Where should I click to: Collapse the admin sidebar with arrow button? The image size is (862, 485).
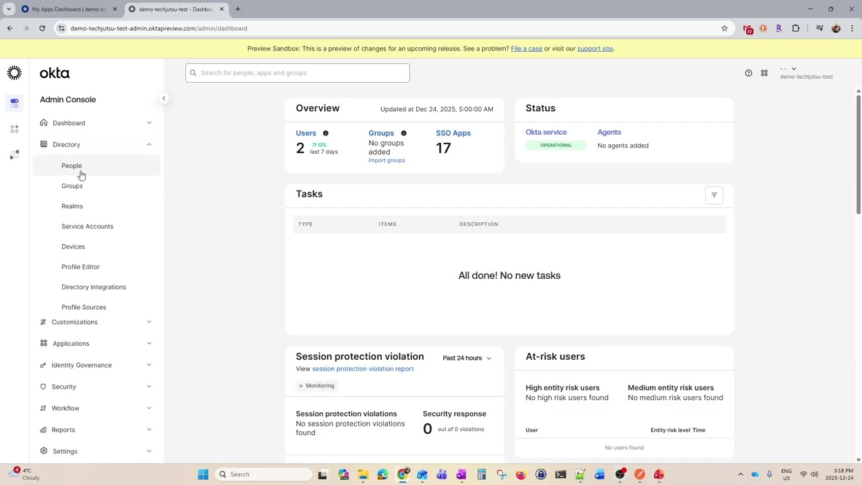pyautogui.click(x=163, y=98)
